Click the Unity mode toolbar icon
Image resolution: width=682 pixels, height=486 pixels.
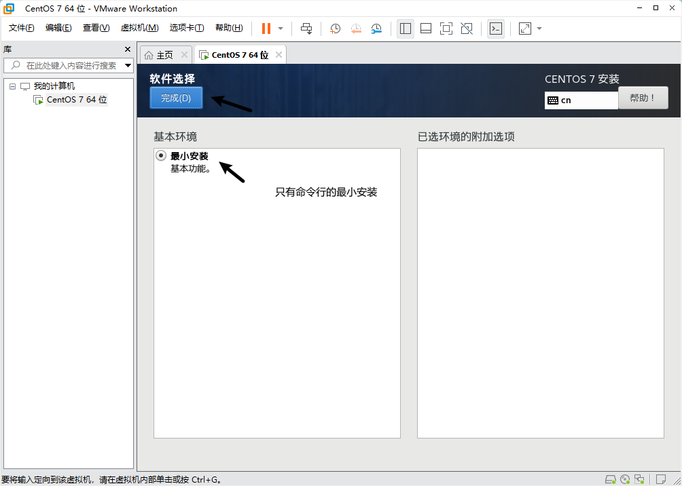(466, 29)
